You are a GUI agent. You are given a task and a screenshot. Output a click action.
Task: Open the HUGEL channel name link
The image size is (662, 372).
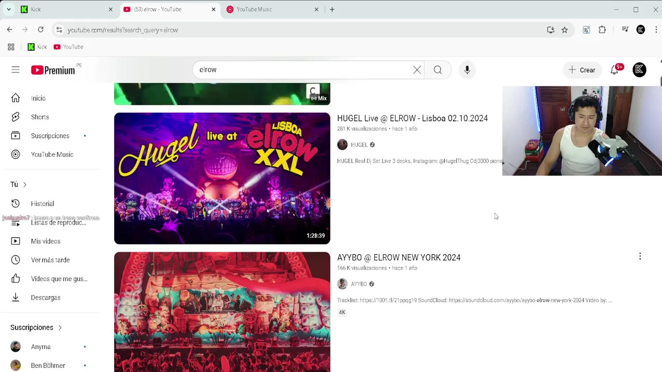pyautogui.click(x=359, y=145)
